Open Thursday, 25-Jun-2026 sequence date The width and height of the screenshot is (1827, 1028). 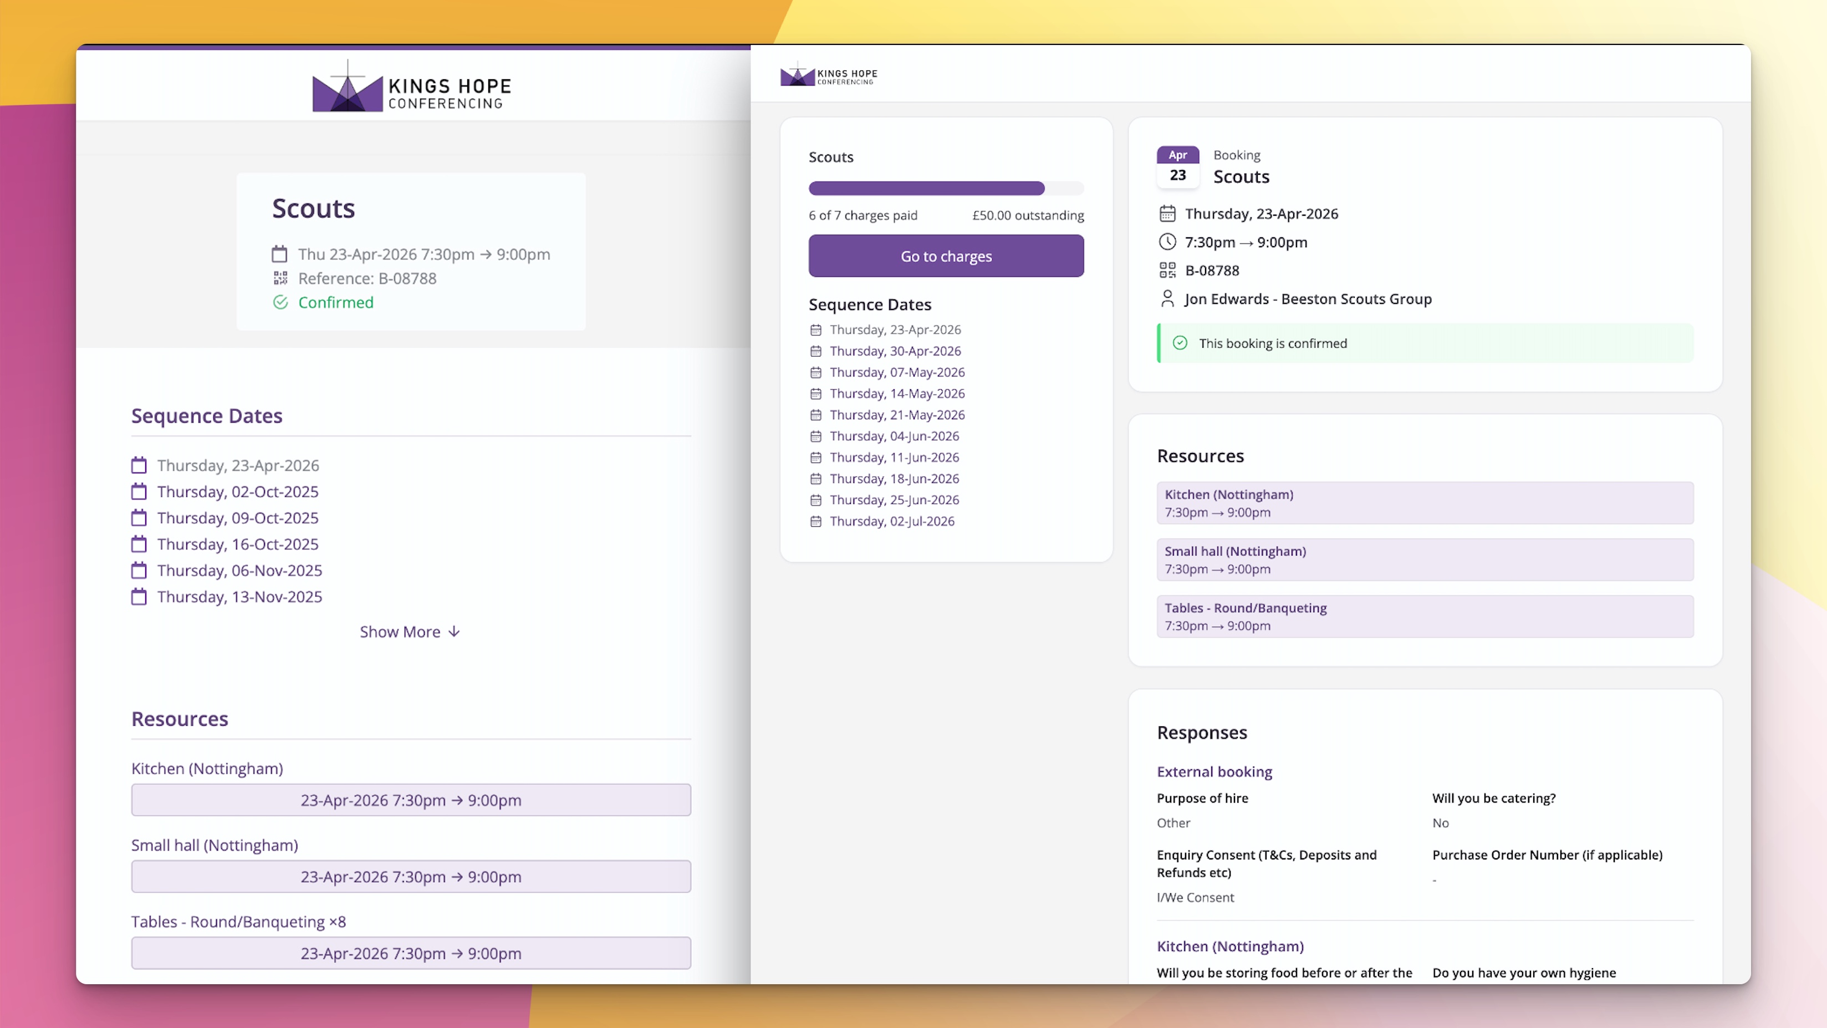point(894,500)
